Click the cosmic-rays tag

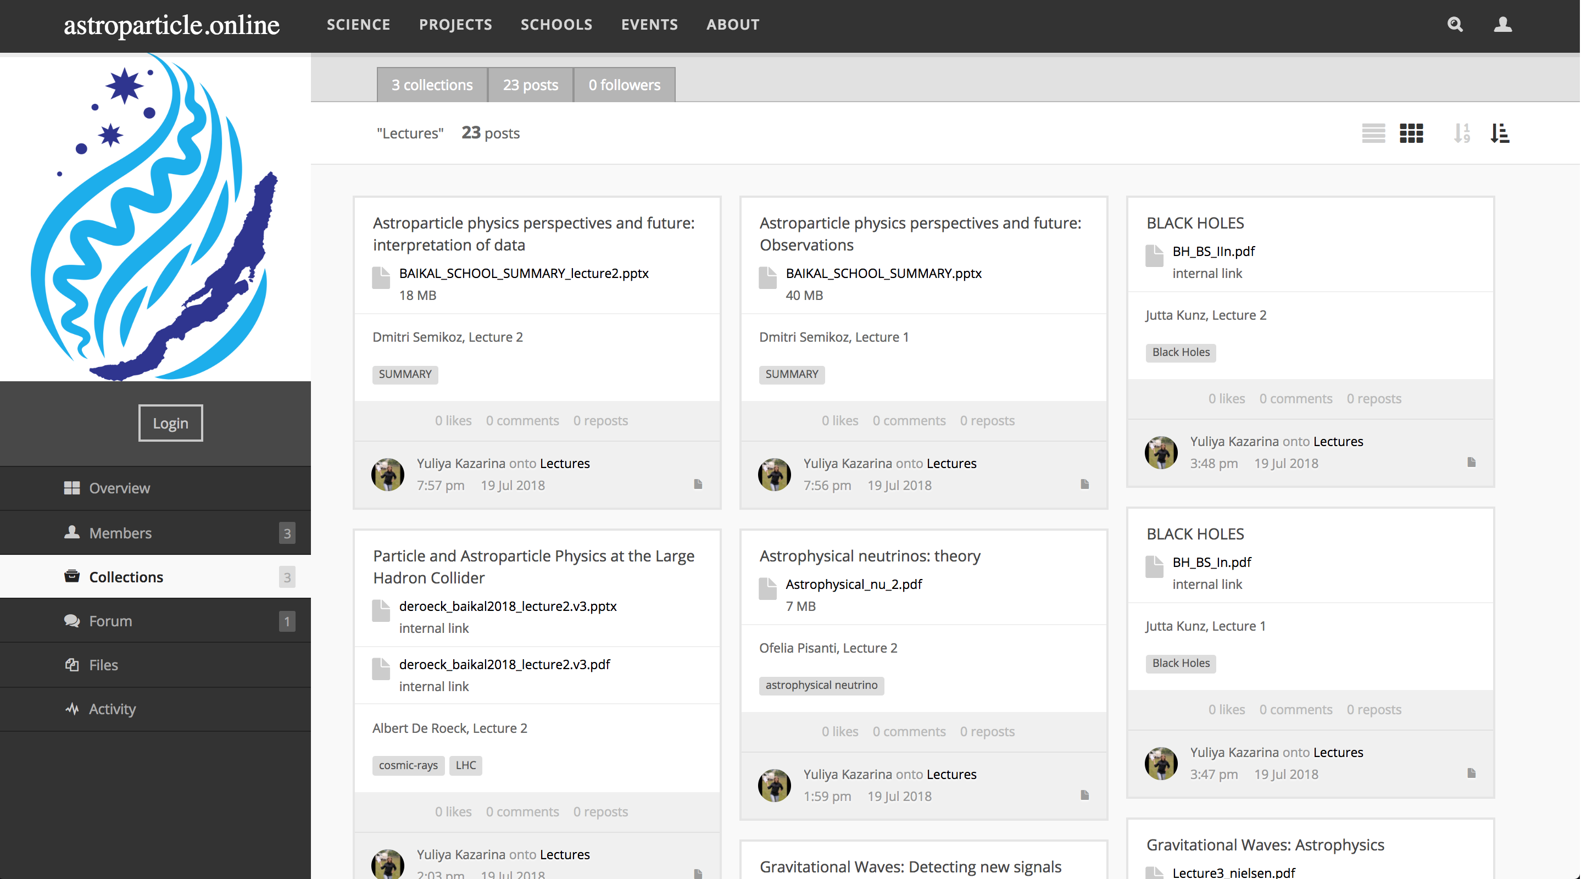coord(408,765)
